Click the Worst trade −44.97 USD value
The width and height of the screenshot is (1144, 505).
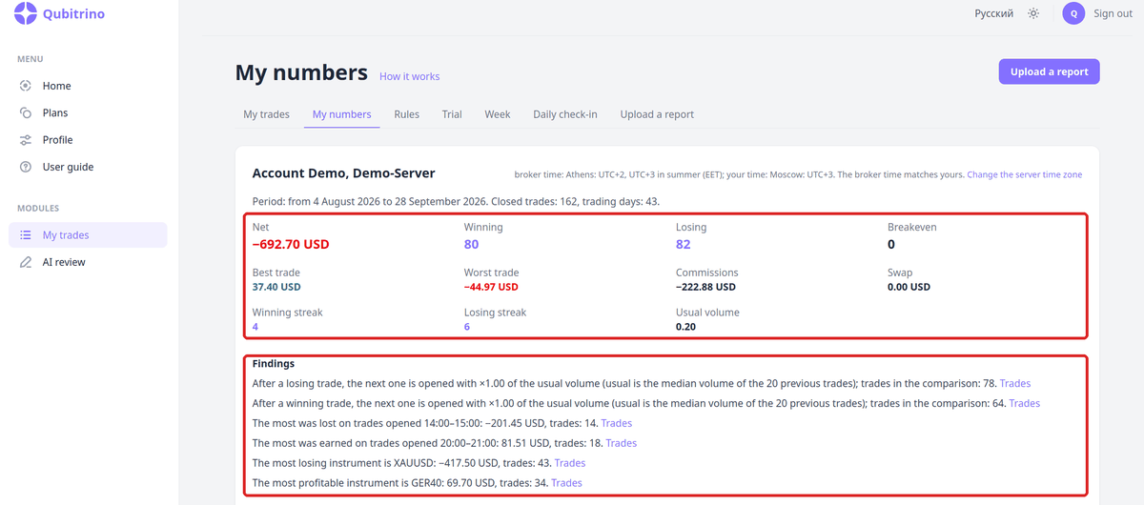pos(491,287)
